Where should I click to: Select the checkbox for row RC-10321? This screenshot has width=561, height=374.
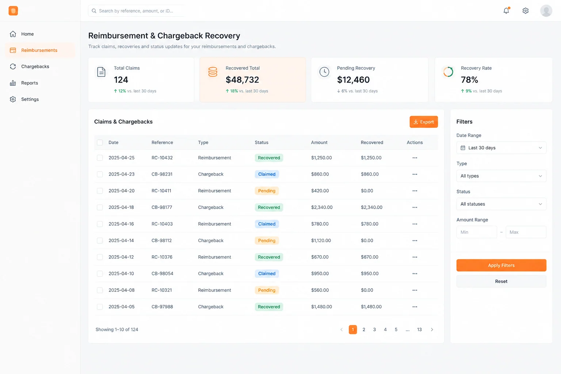coord(100,290)
